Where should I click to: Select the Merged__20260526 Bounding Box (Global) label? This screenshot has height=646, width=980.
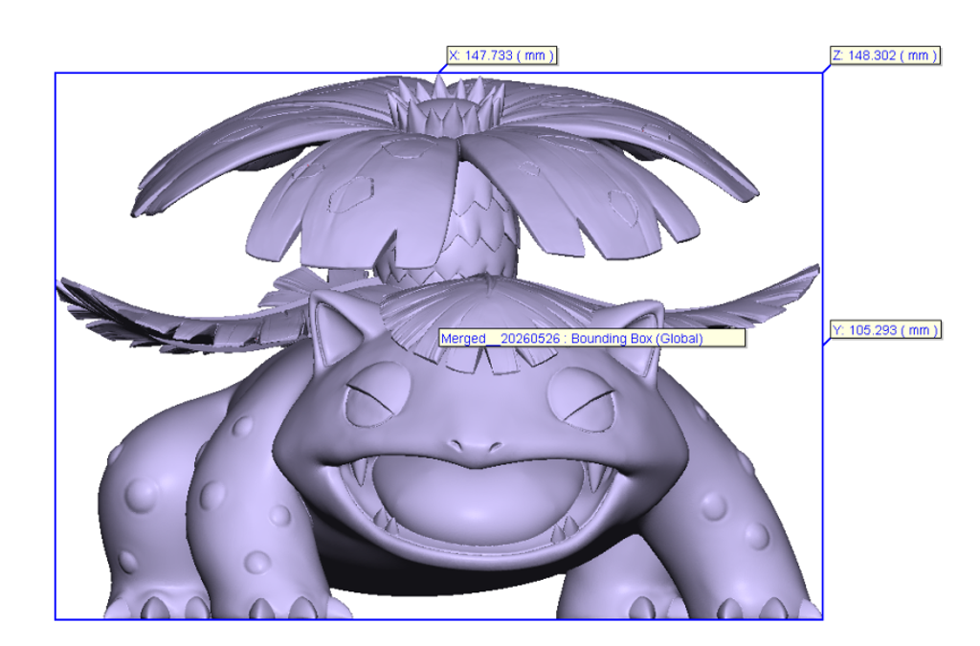591,339
